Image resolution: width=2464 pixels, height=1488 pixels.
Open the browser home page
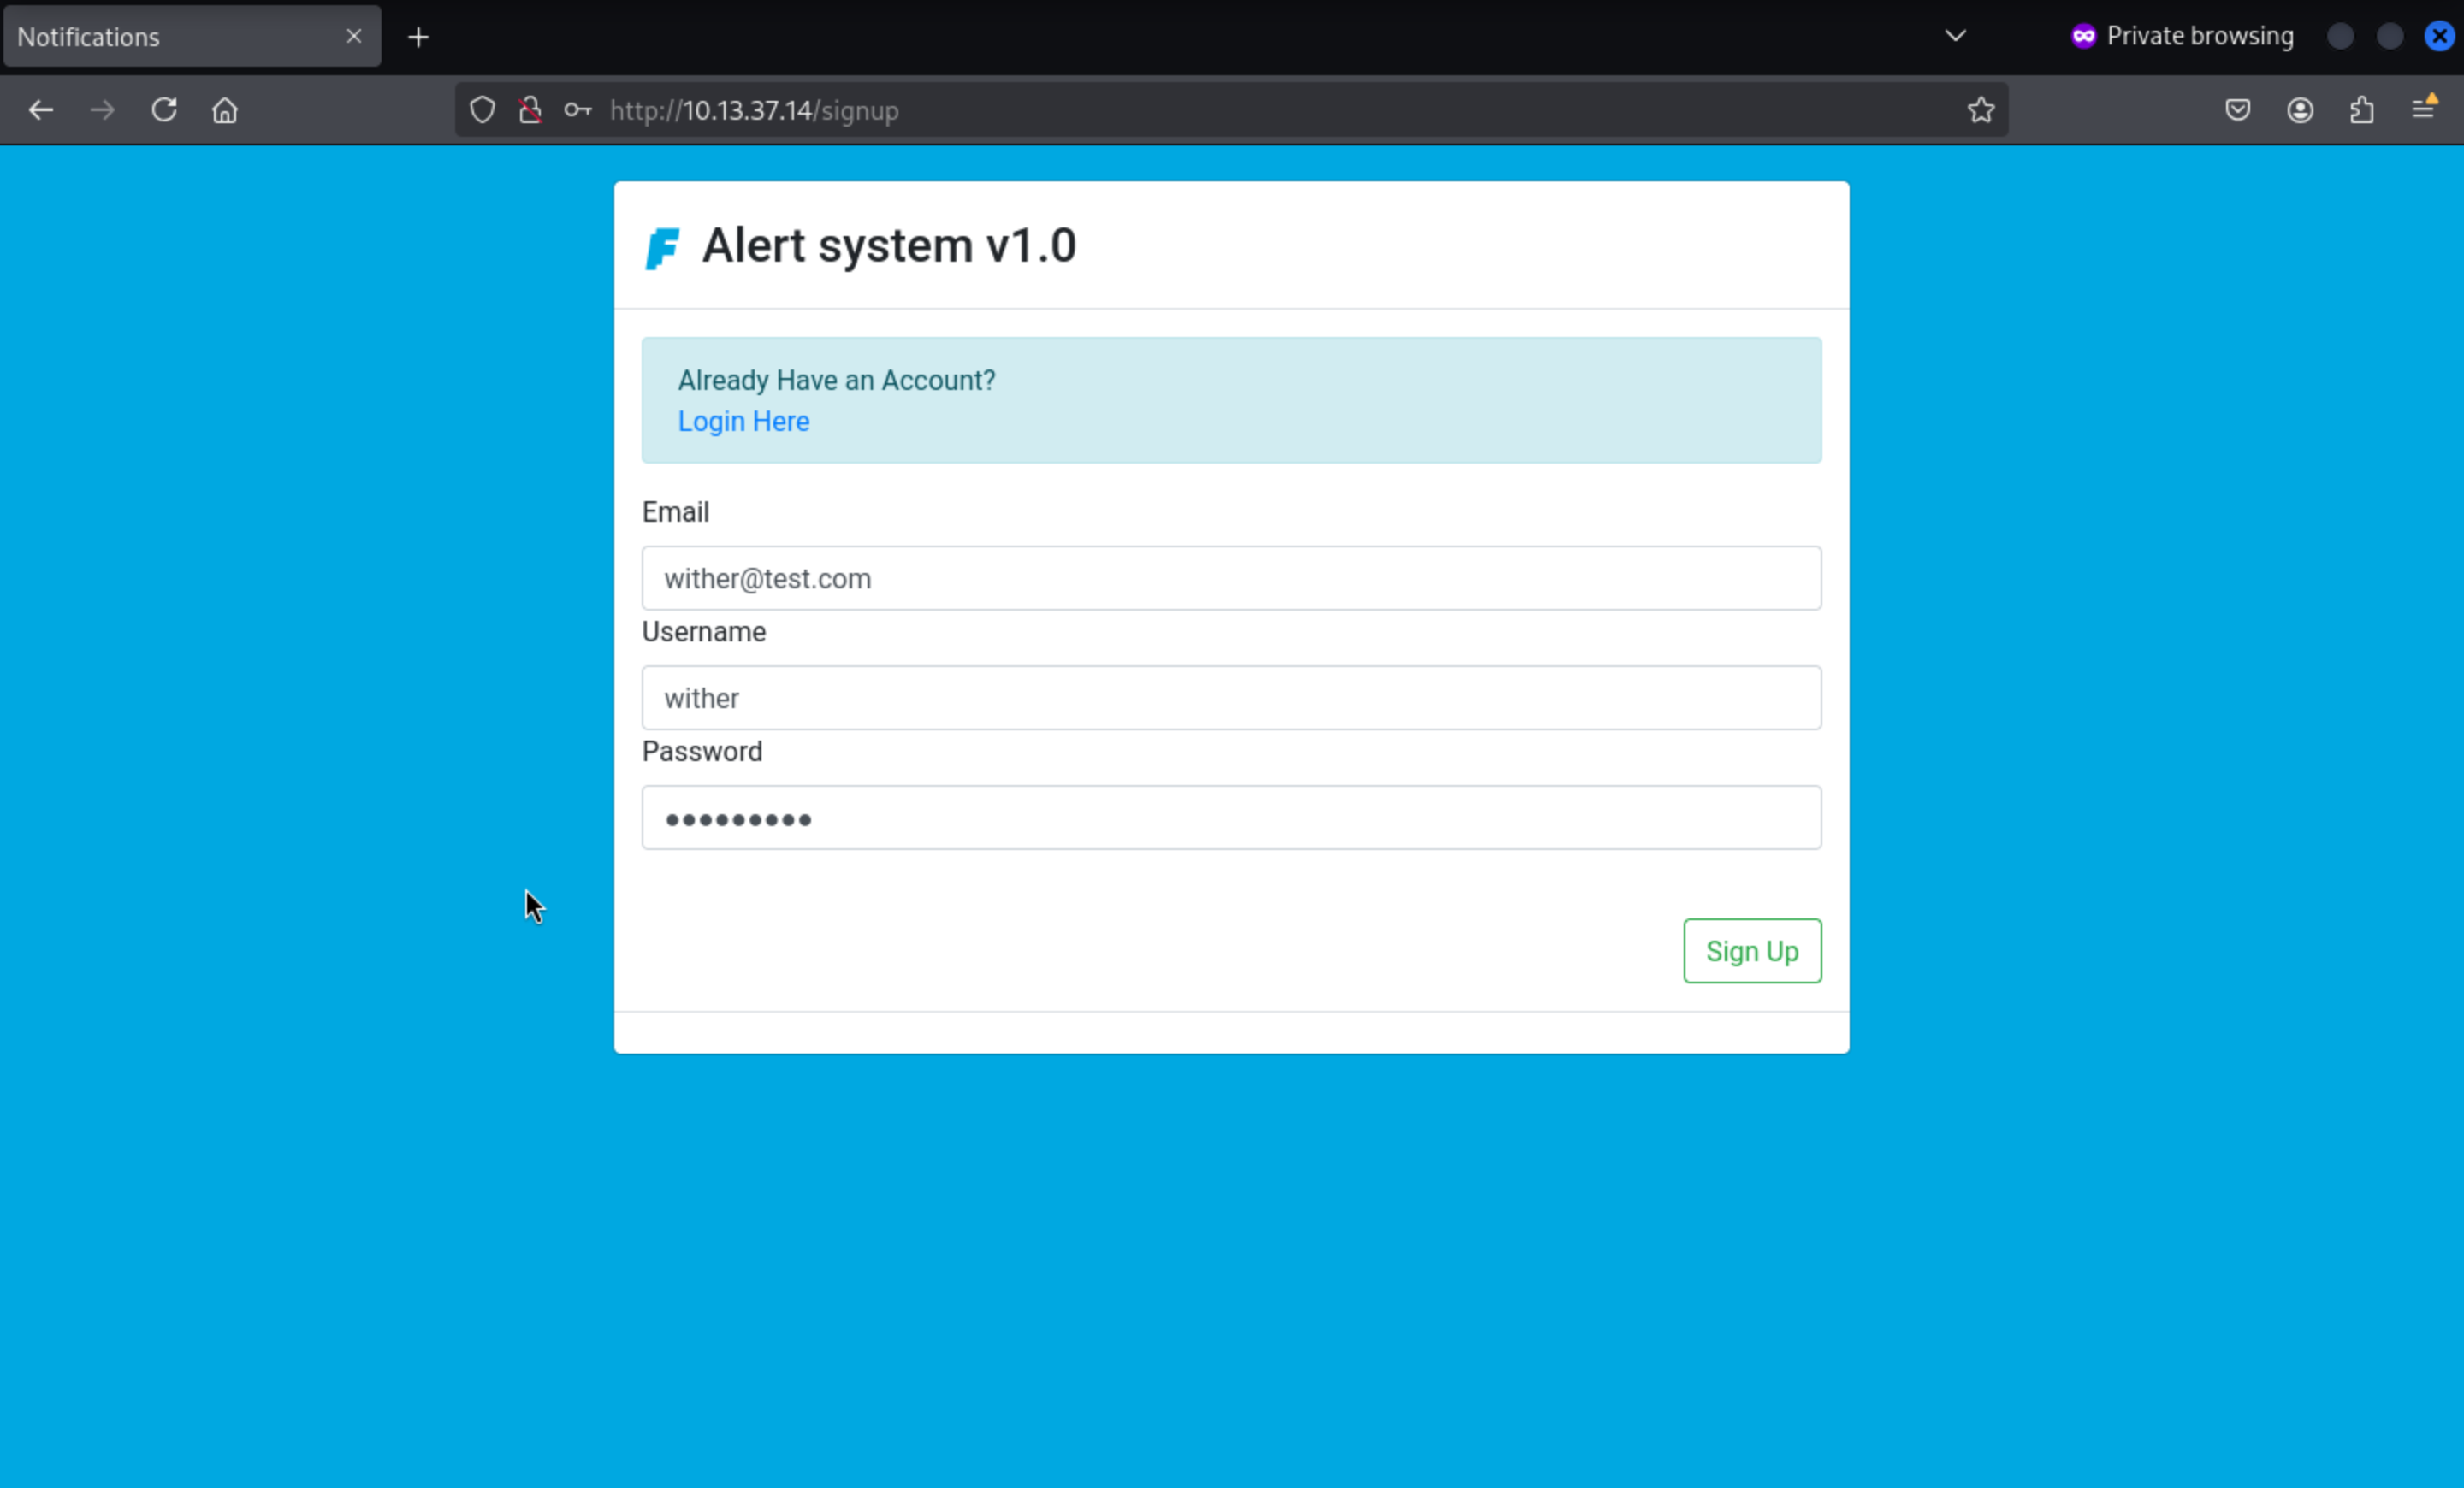[x=225, y=110]
